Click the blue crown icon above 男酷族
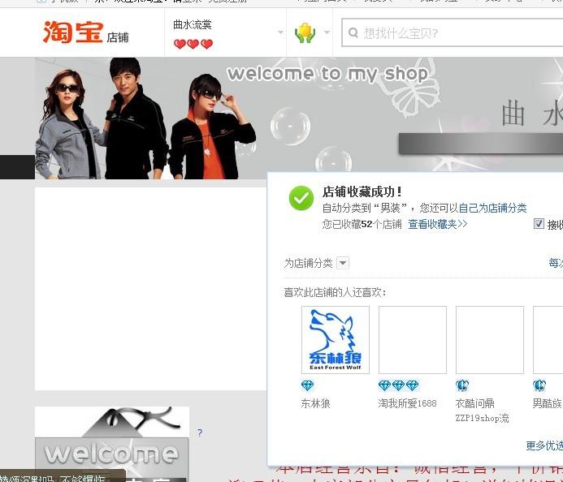Image resolution: width=563 pixels, height=482 pixels. click(x=539, y=385)
